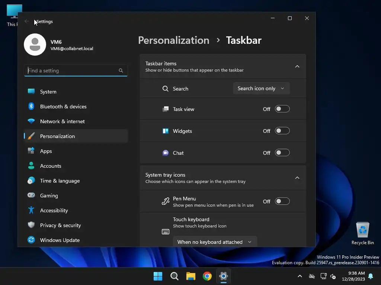
Task: Click the Chat row icon
Action: [x=166, y=153]
